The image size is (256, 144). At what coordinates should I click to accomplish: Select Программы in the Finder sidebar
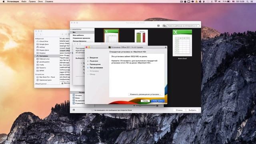[x=47, y=56]
